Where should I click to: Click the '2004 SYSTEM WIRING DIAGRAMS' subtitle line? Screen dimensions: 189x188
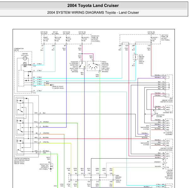(93, 13)
